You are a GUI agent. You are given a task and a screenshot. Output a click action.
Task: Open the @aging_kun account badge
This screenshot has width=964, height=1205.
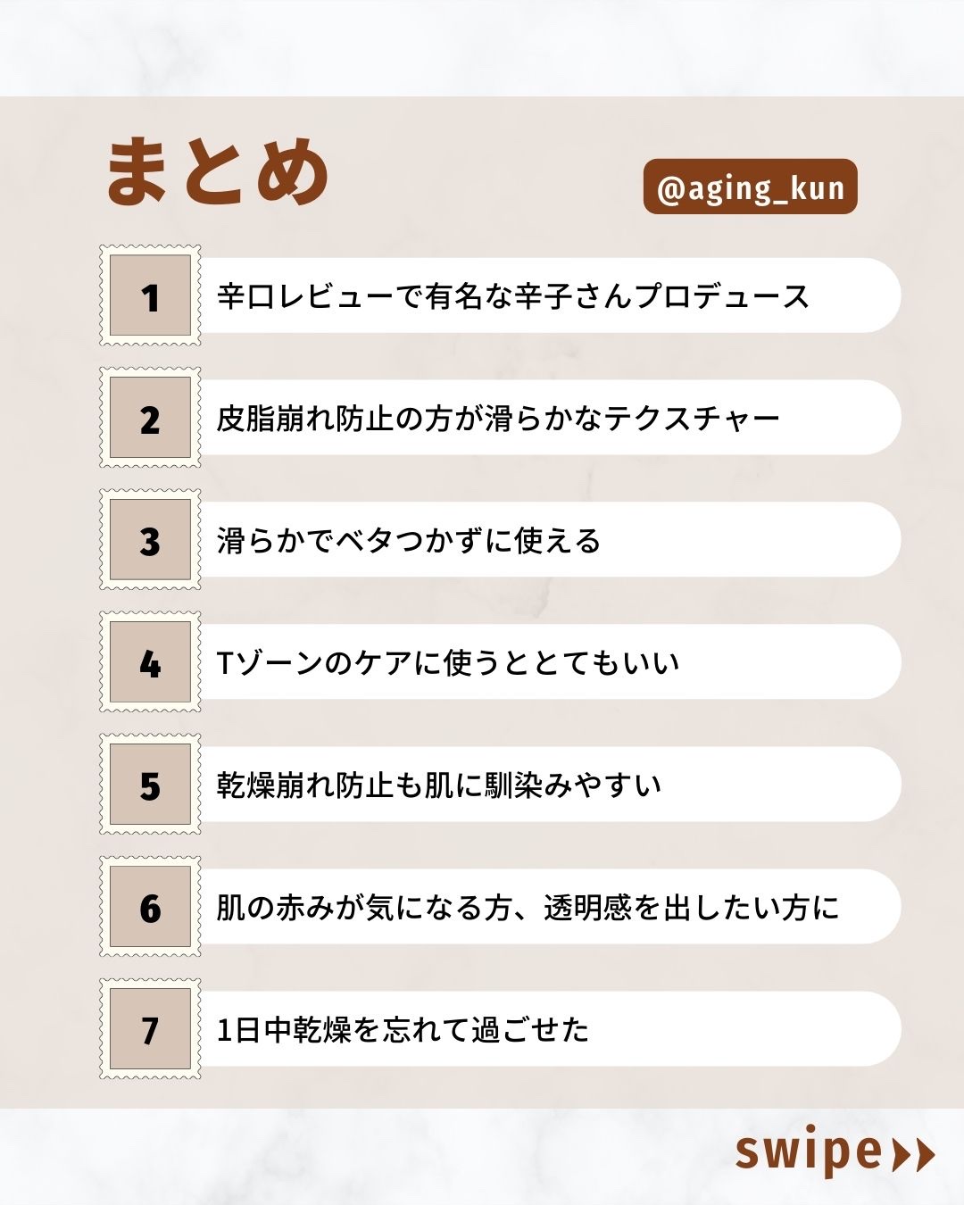pyautogui.click(x=750, y=187)
